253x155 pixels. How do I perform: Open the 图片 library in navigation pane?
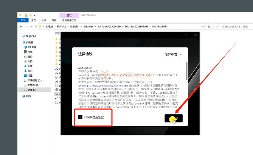point(30,56)
